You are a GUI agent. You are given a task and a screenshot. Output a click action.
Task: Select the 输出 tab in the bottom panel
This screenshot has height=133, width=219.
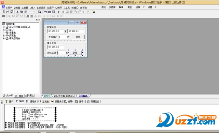(x=20, y=101)
